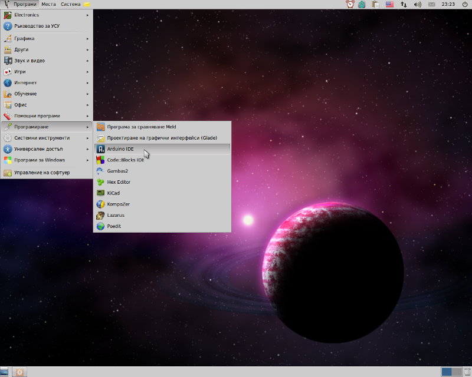Open the Места menu in top panel

(49, 4)
